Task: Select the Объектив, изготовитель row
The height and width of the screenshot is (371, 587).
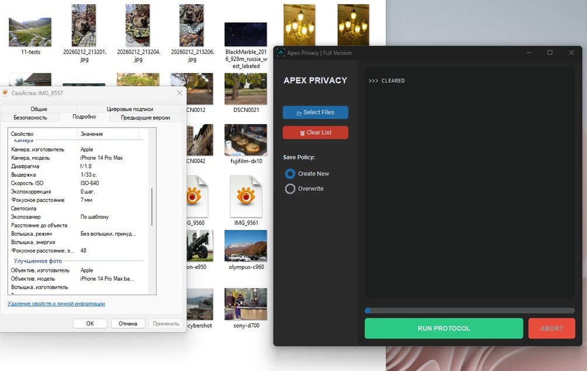Action: coord(78,270)
